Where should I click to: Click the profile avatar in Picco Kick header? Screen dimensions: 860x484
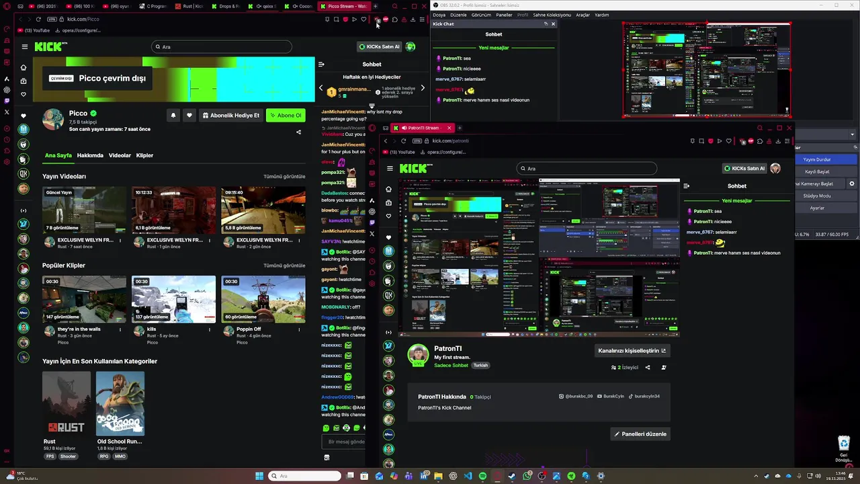tap(411, 46)
